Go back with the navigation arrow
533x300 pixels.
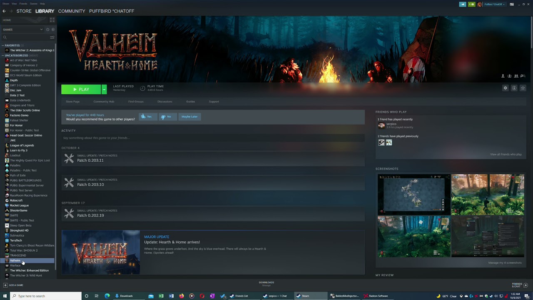click(4, 11)
